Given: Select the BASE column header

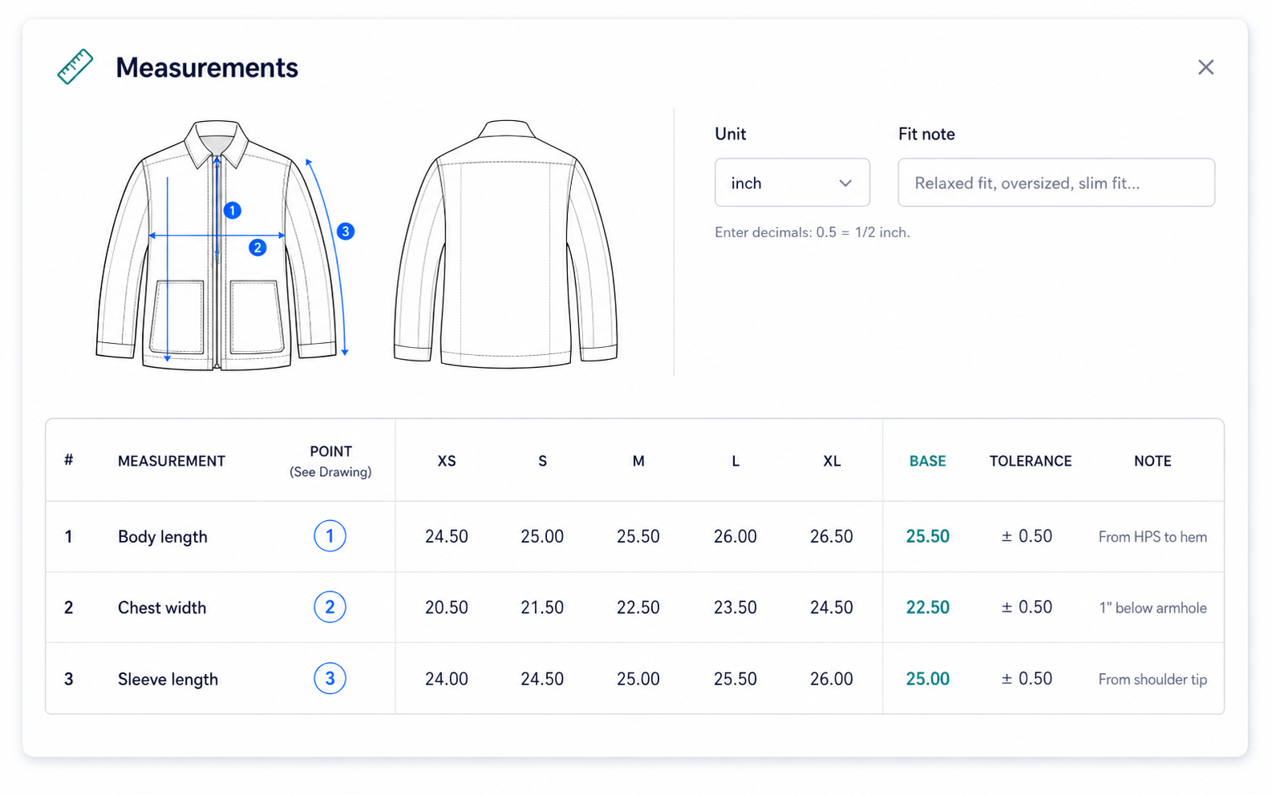Looking at the screenshot, I should pyautogui.click(x=927, y=461).
